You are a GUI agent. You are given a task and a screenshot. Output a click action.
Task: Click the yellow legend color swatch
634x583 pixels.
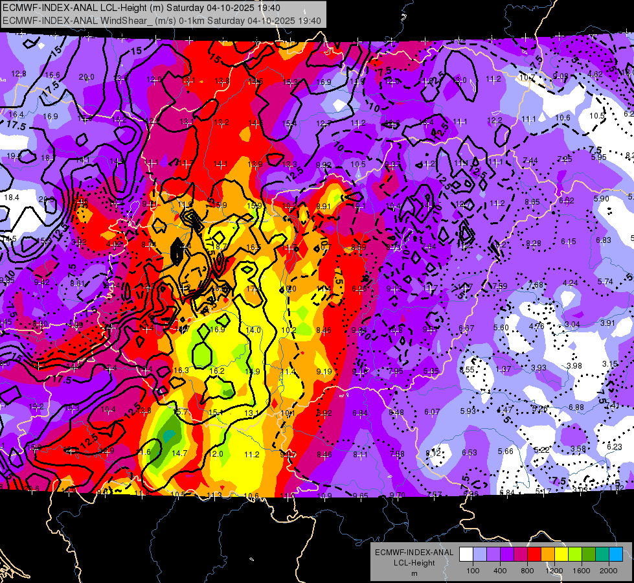(561, 554)
